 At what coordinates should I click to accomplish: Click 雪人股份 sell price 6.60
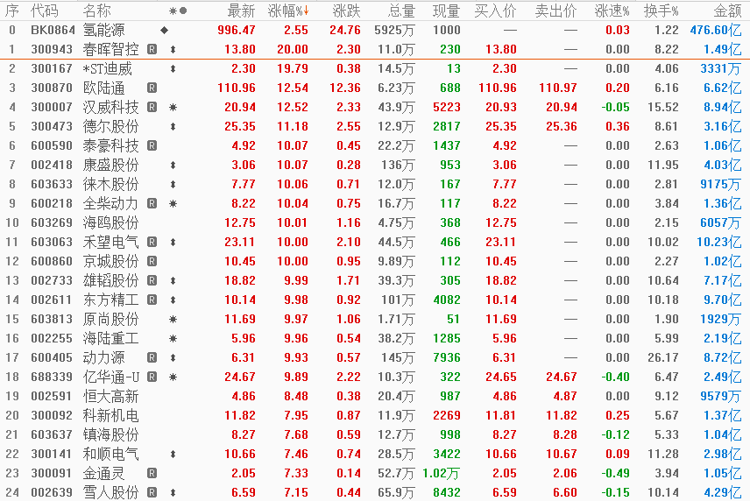coord(565,492)
